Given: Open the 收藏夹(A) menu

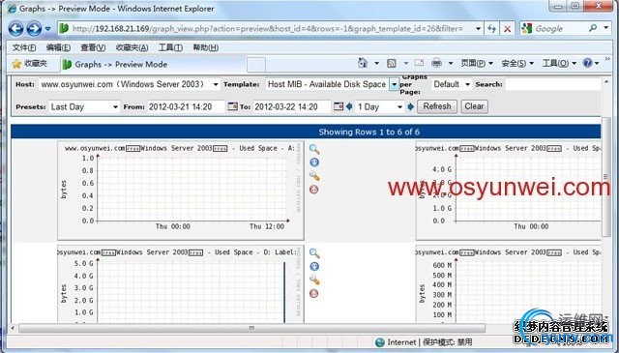Looking at the screenshot, I should point(132,47).
